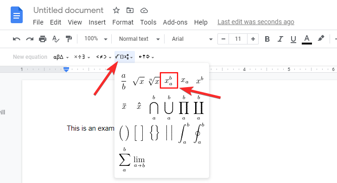
Task: Click the Redo icon
Action: click(x=30, y=39)
